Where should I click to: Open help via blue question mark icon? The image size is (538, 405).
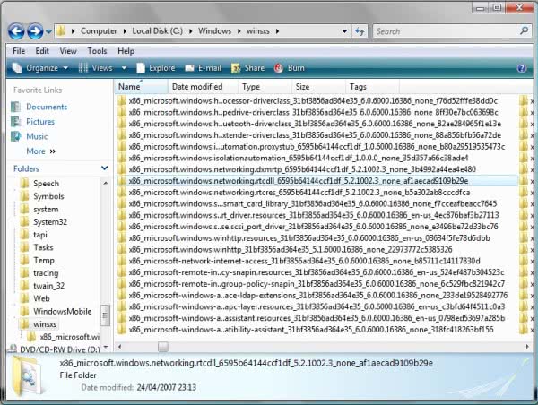(522, 68)
